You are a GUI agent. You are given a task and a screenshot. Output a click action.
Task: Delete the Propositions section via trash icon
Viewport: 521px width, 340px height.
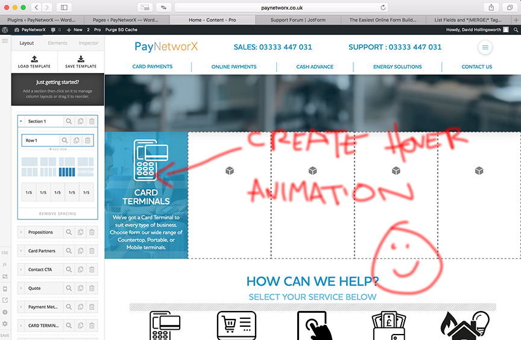pos(92,232)
